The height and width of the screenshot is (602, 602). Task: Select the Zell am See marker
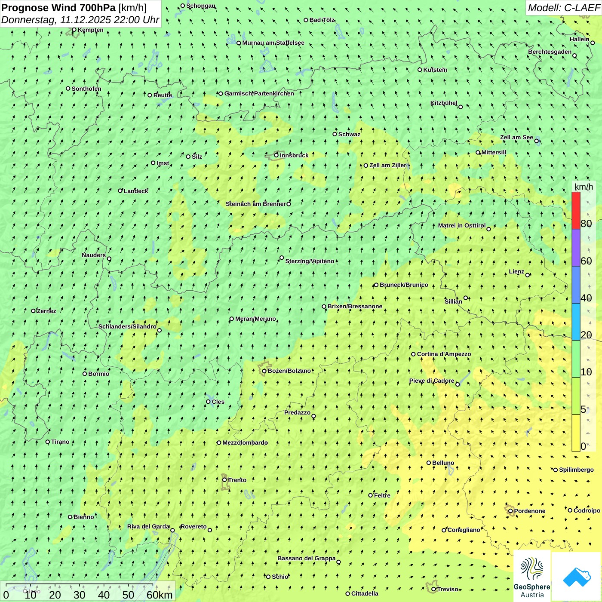(536, 141)
